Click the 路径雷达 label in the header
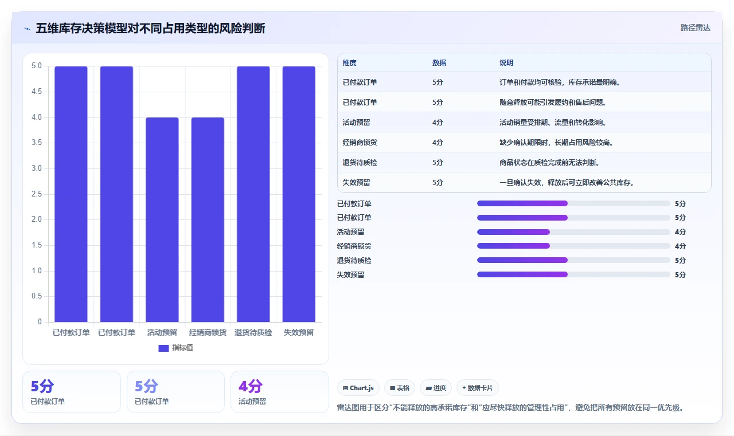Viewport: 734px width, 436px height. (x=696, y=28)
